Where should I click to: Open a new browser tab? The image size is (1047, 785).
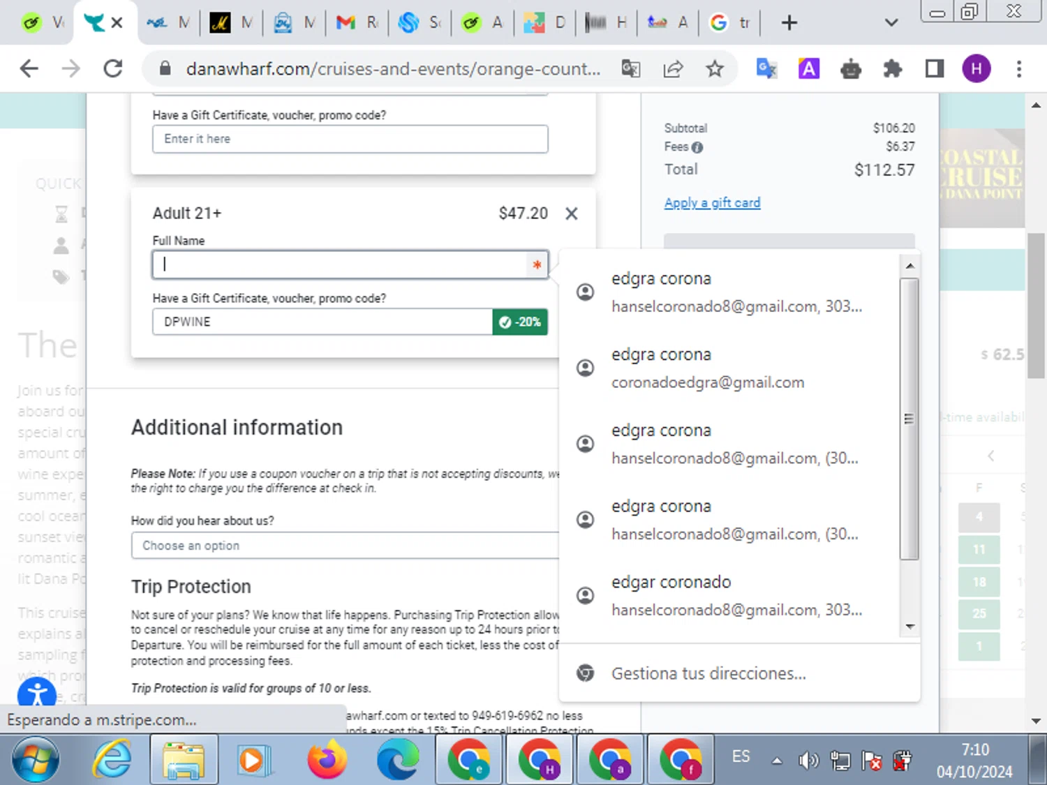tap(789, 23)
